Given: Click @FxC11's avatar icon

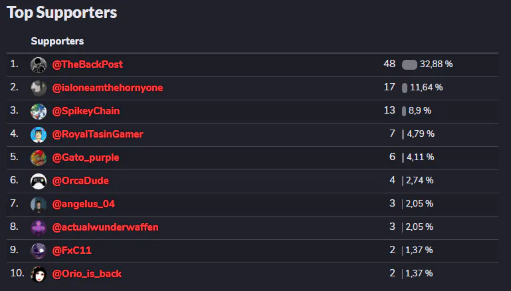Looking at the screenshot, I should point(38,250).
